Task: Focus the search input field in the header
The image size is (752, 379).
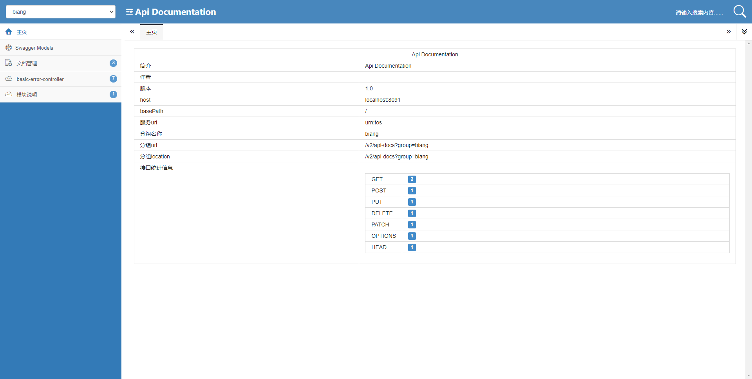Action: (699, 13)
